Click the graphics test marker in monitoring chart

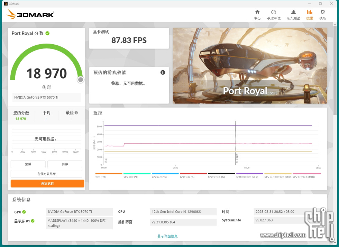click(237, 158)
